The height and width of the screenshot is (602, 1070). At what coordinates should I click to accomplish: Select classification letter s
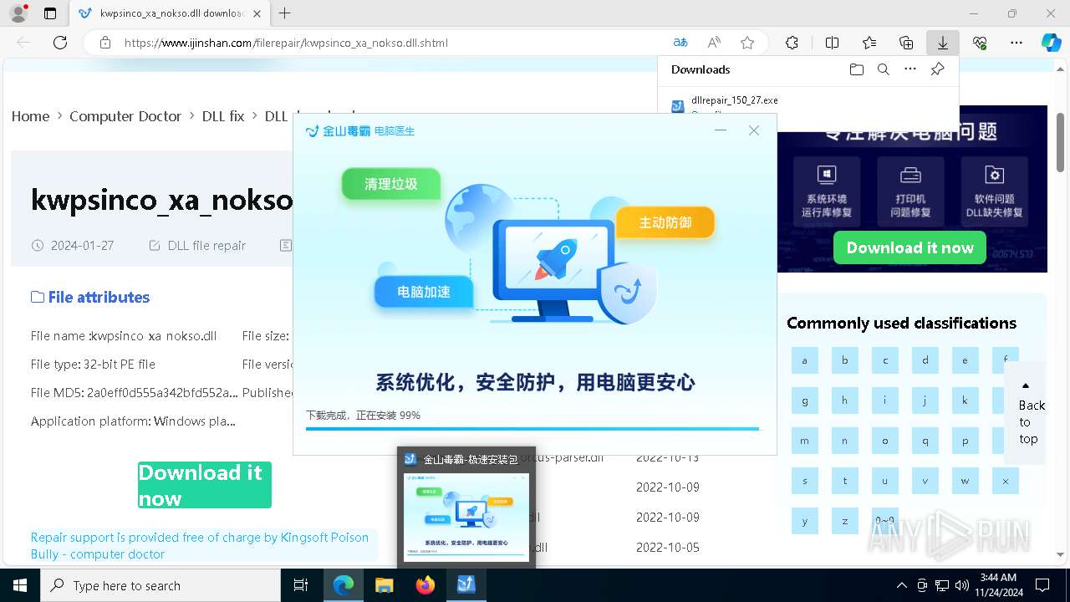(x=804, y=481)
